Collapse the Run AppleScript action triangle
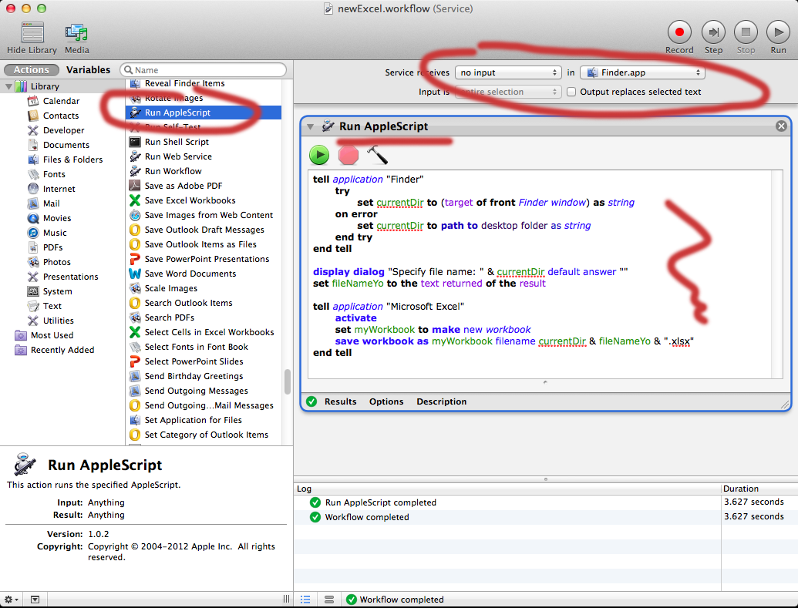This screenshot has width=798, height=608. tap(310, 126)
